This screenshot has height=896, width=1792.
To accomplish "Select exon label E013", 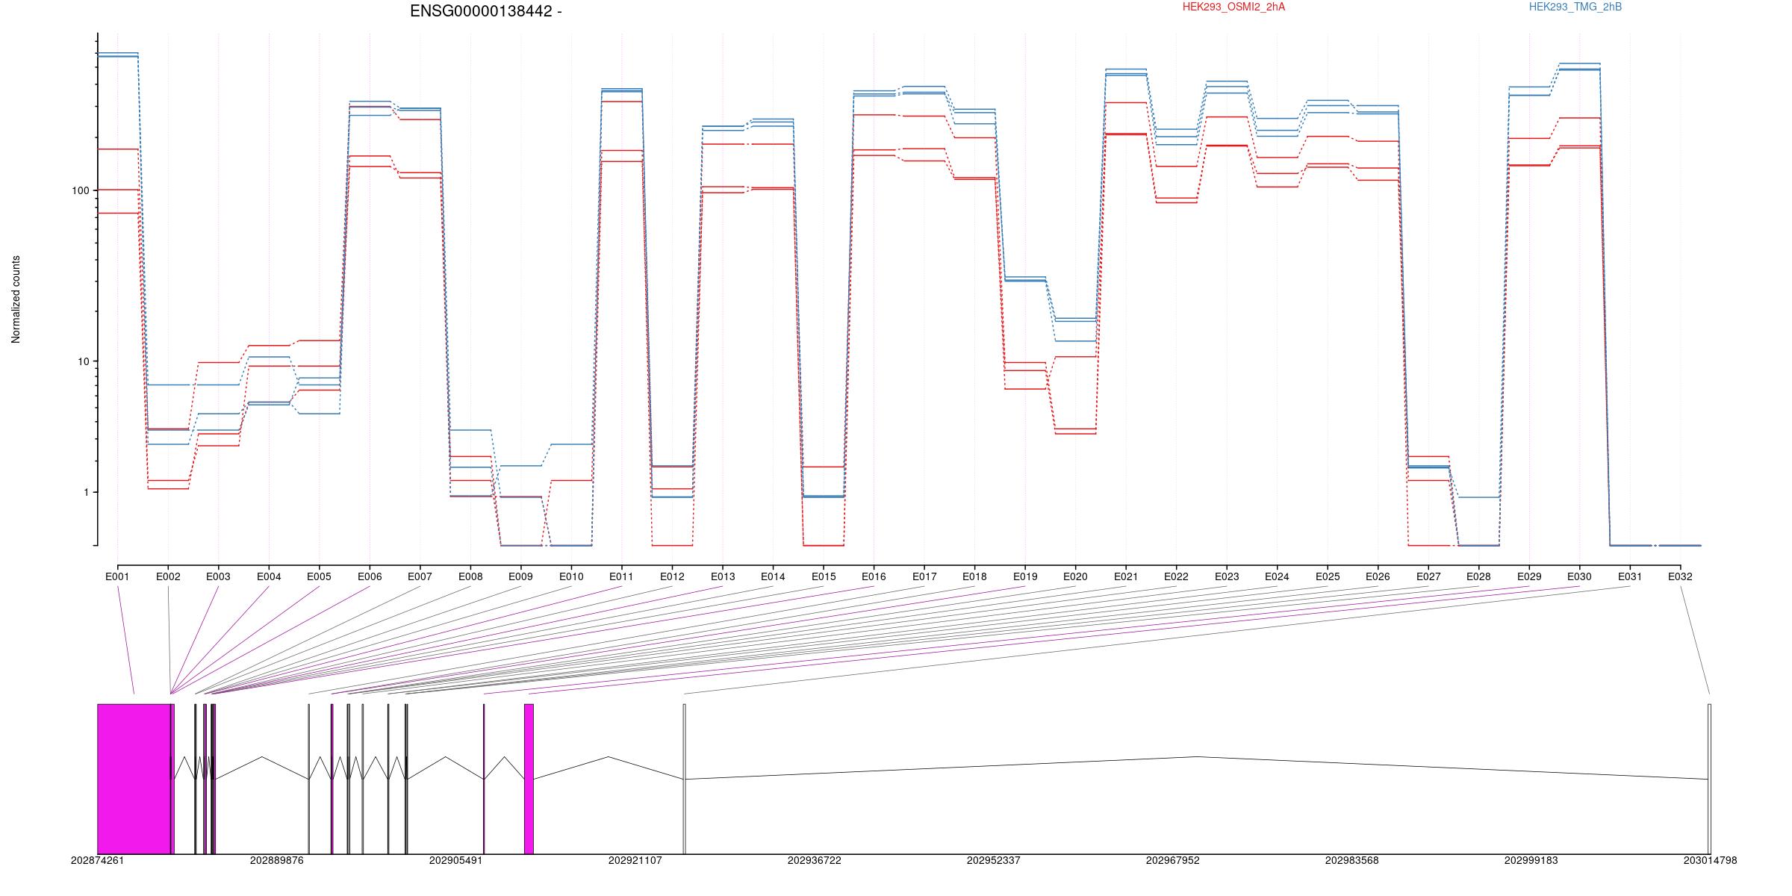I will coord(723,576).
